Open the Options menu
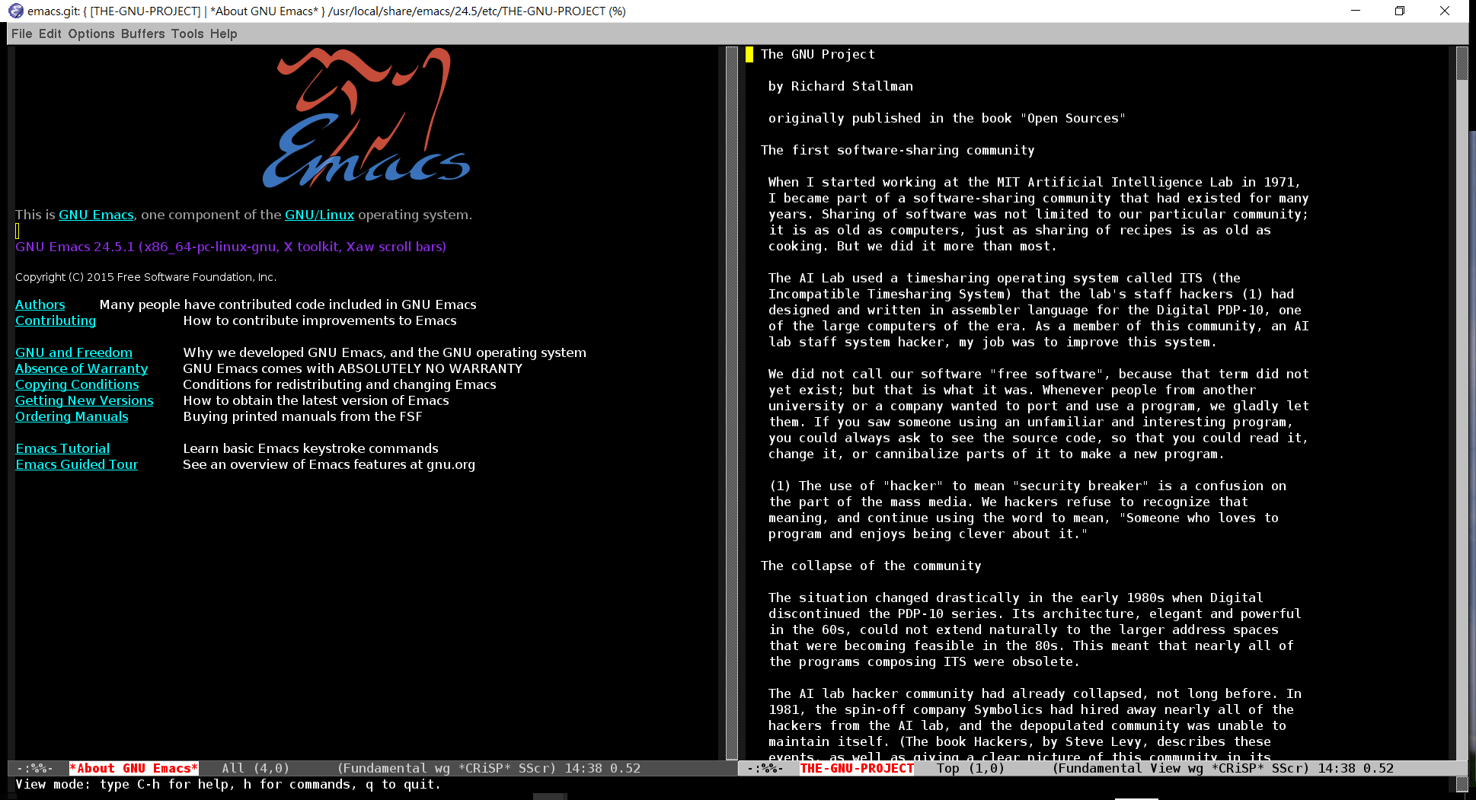This screenshot has width=1476, height=800. (x=91, y=33)
